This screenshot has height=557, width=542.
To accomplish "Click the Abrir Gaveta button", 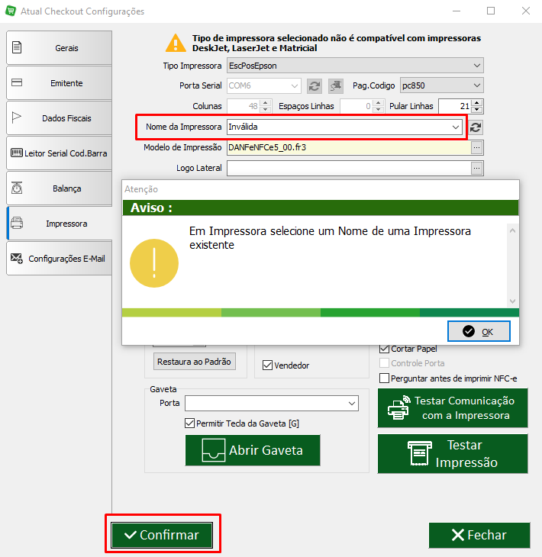I will click(253, 450).
